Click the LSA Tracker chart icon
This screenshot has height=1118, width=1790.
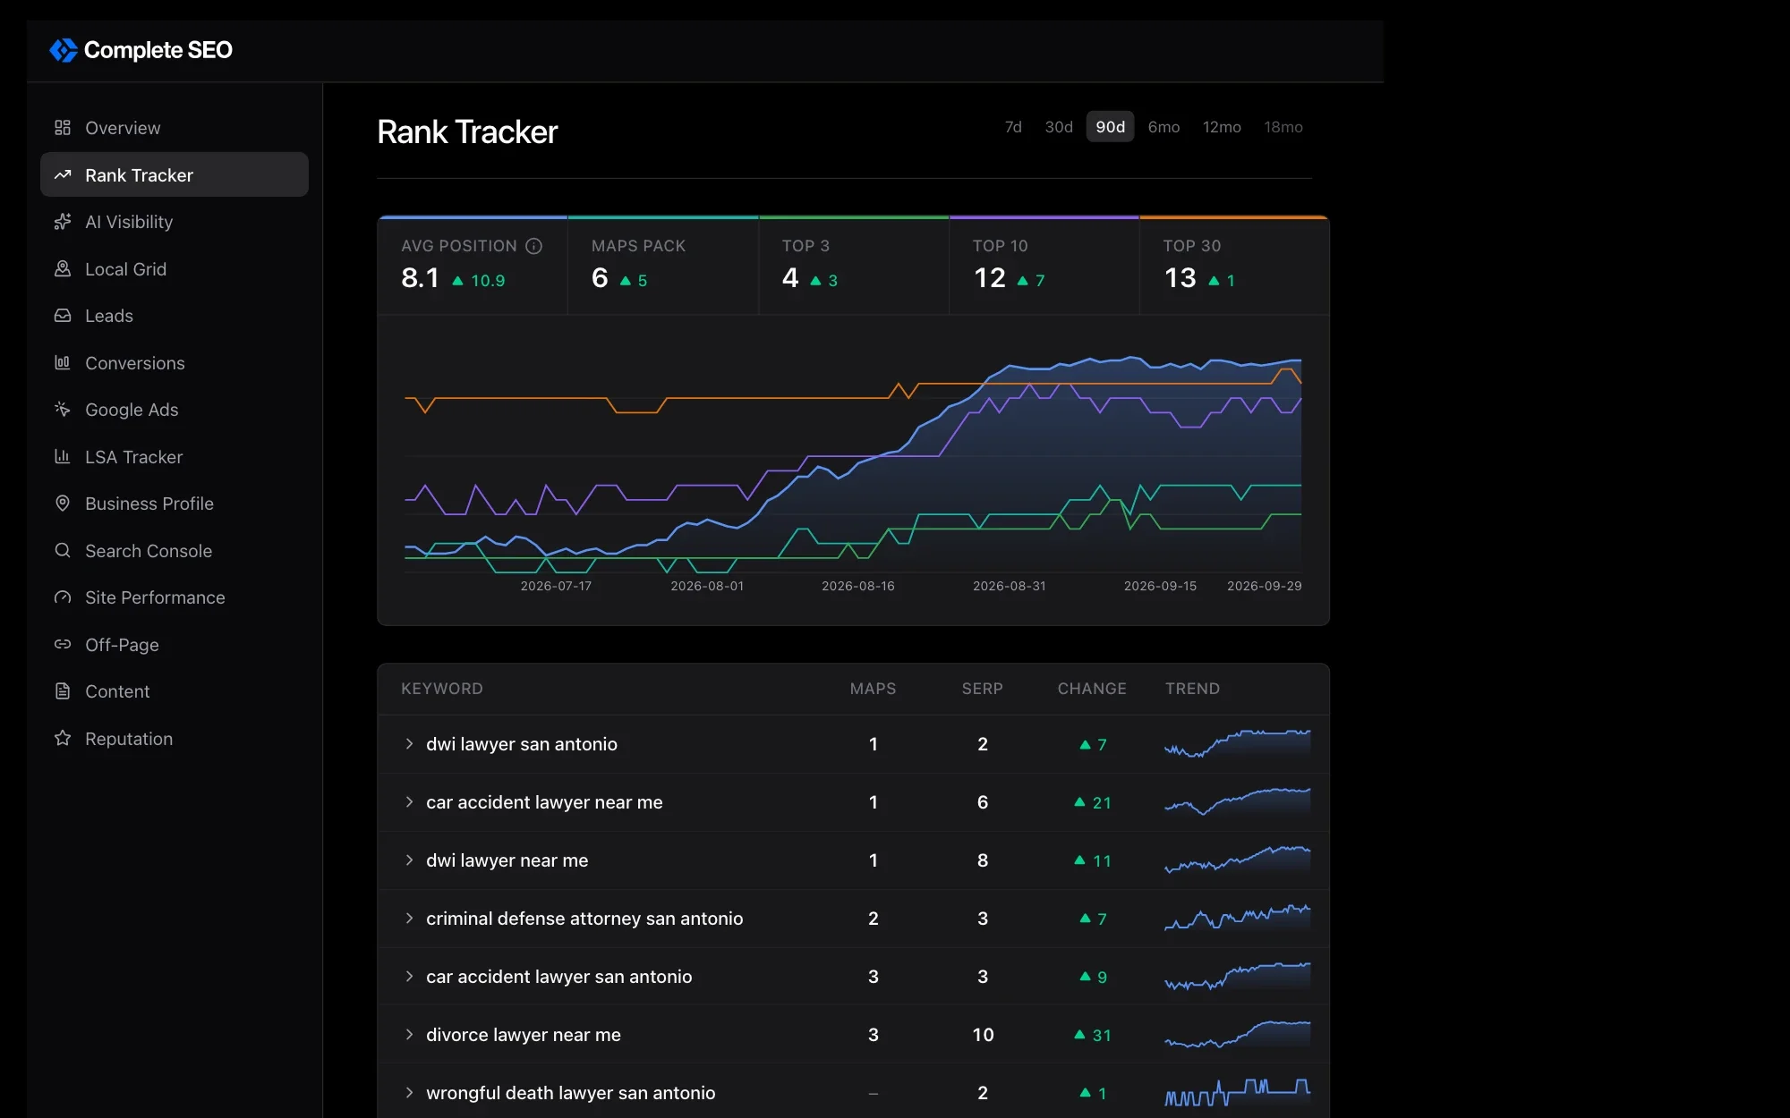[x=63, y=457]
